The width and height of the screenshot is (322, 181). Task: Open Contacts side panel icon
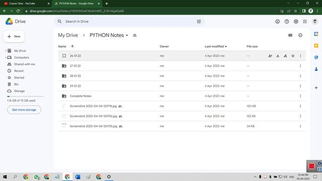click(x=316, y=69)
